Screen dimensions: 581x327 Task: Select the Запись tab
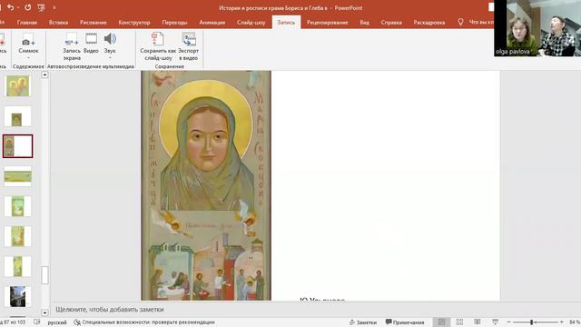286,22
